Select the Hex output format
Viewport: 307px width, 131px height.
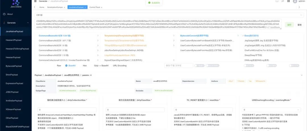click(x=85, y=65)
